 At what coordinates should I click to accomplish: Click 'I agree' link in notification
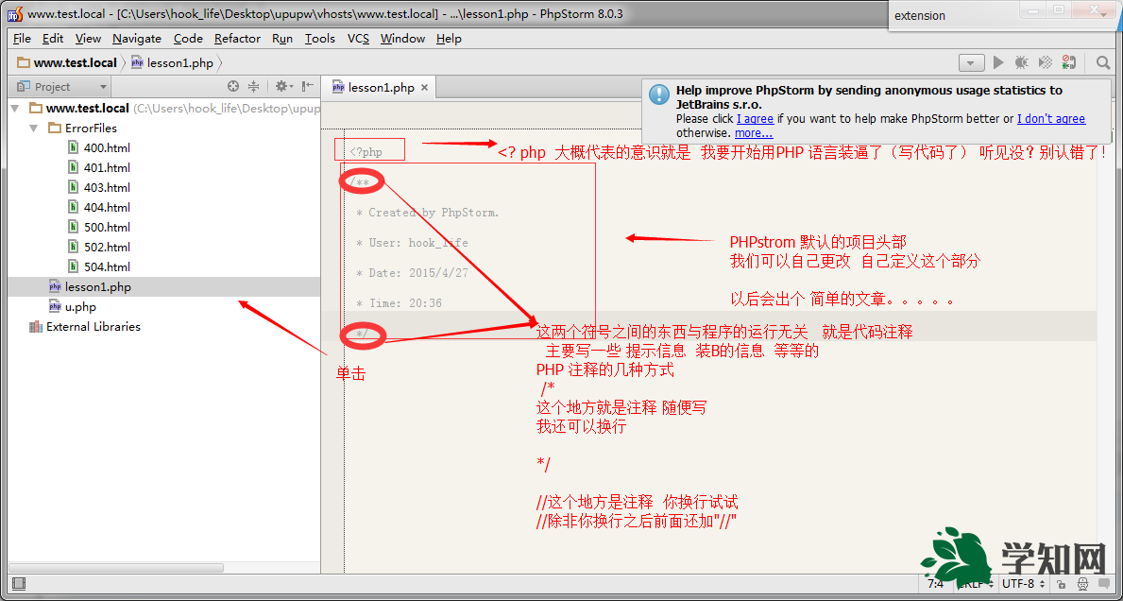[x=755, y=119]
